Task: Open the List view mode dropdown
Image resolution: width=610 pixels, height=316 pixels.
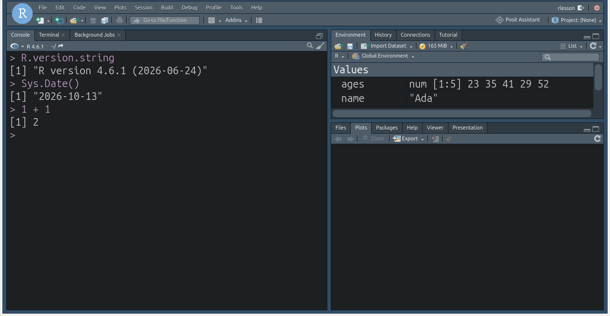Action: coord(571,46)
